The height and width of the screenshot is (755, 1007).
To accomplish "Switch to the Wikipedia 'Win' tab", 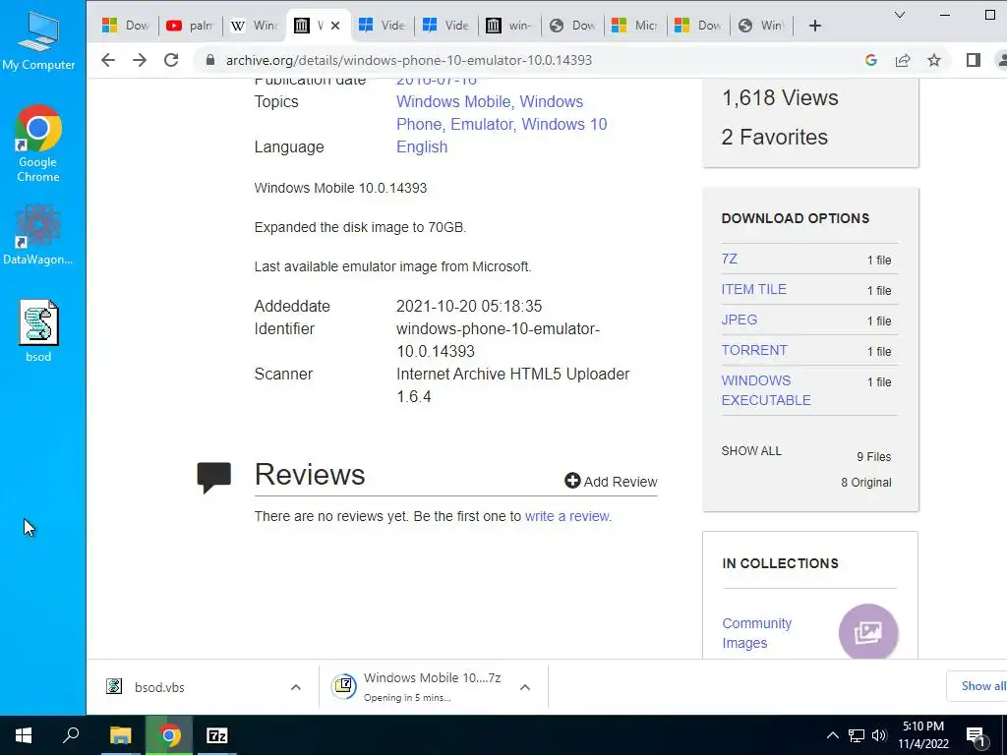I will pos(255,26).
